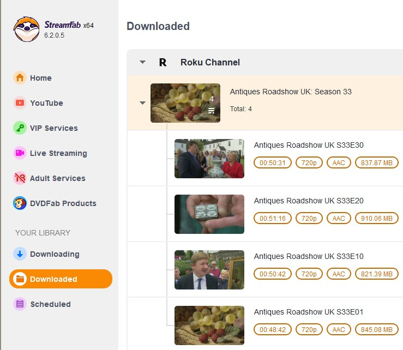Click the YouTube play icon
The height and width of the screenshot is (350, 403).
20,103
